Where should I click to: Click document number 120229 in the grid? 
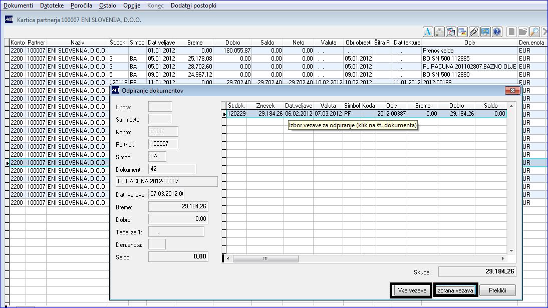[x=236, y=114]
